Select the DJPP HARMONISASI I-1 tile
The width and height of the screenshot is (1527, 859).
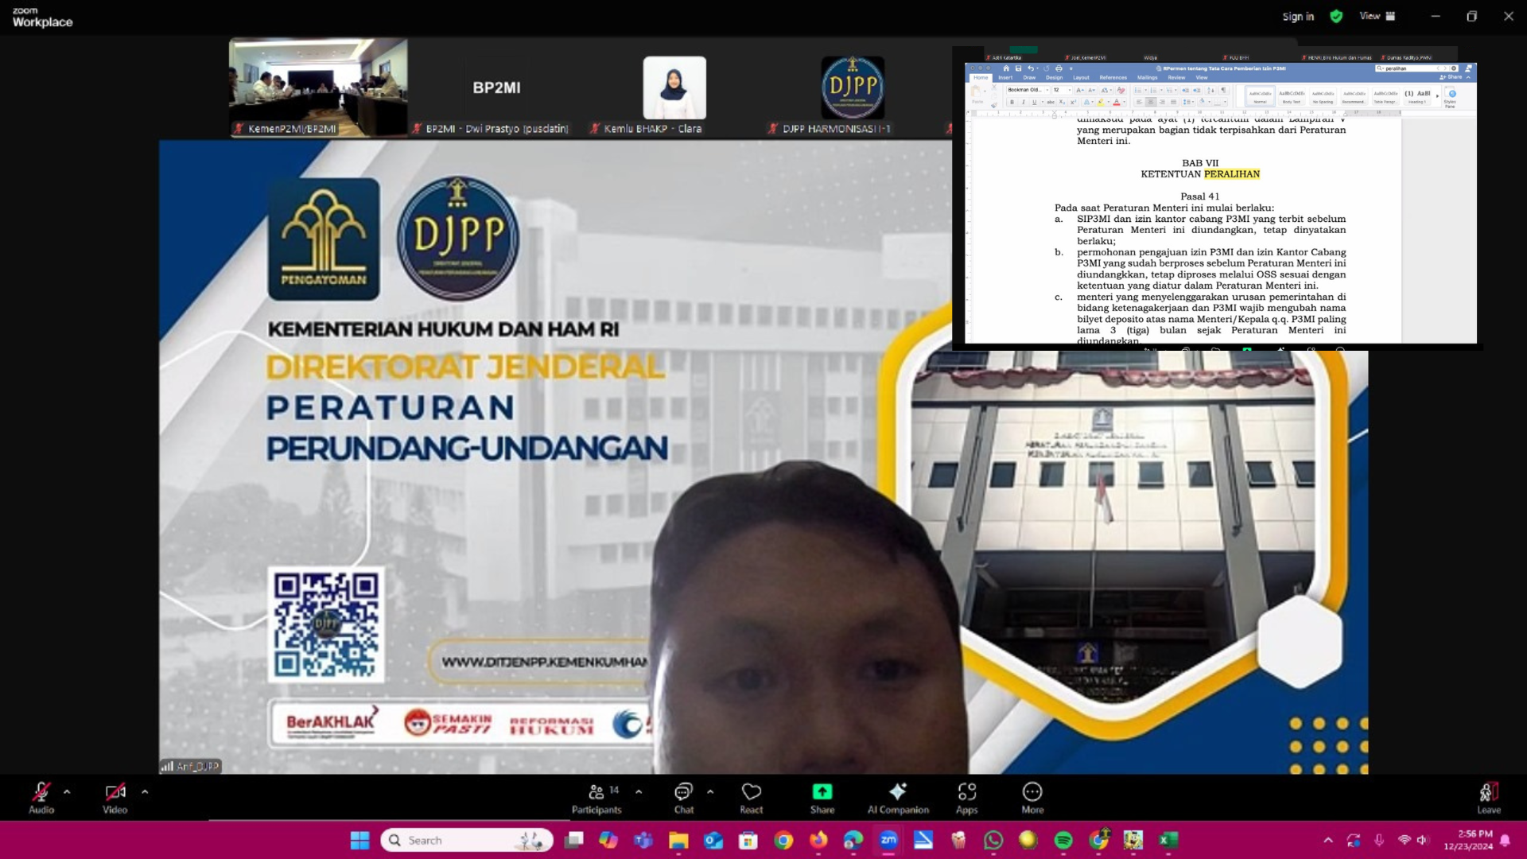point(853,87)
